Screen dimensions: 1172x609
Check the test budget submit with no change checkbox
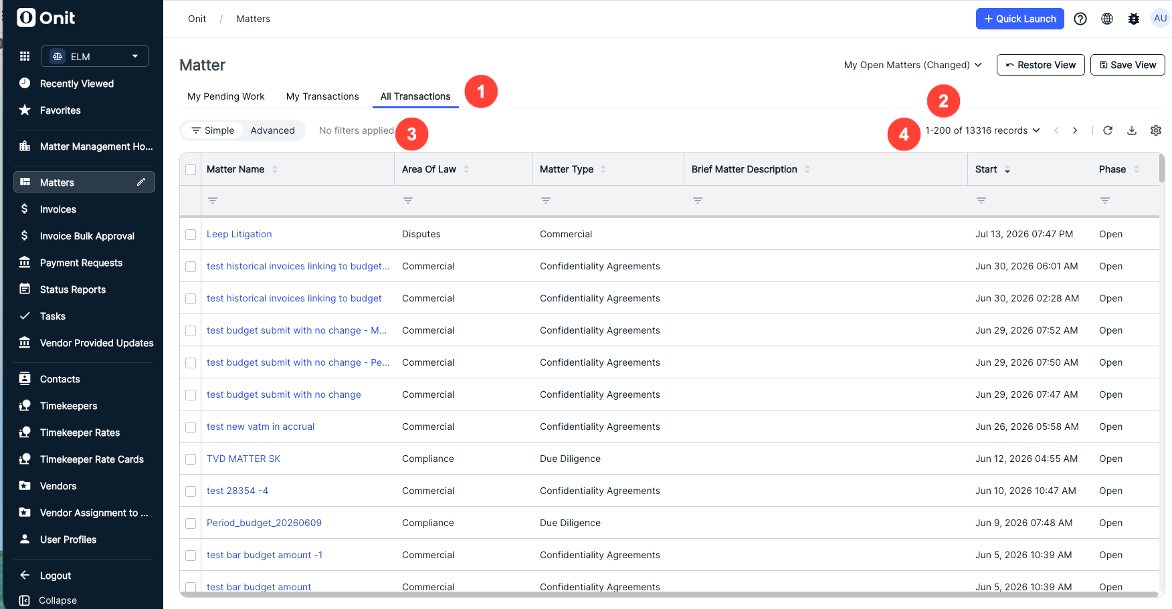[191, 395]
